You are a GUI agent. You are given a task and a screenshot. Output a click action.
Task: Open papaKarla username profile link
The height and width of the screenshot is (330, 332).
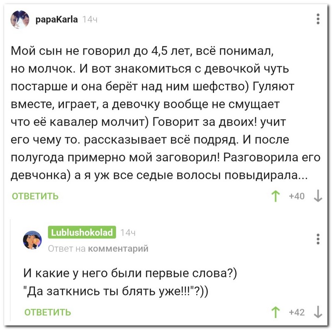[x=56, y=19]
